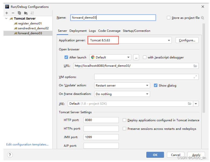Click the browser ellipsis button
210x162 pixels.
pyautogui.click(x=136, y=57)
